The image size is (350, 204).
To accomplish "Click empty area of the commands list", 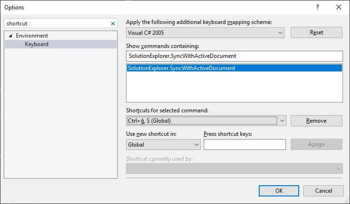I will coord(234,89).
